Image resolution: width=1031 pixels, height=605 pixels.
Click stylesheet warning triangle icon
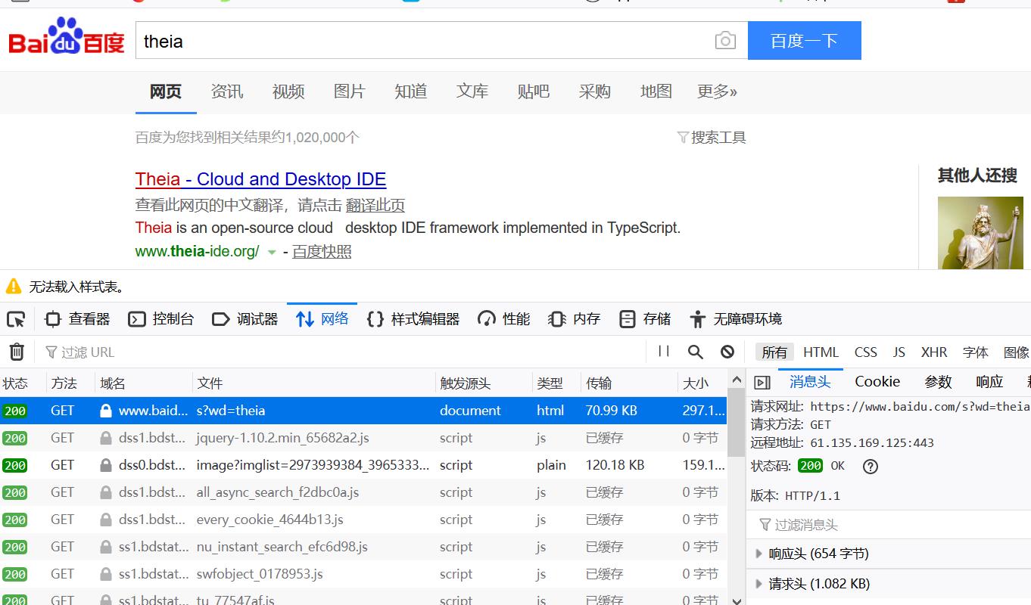pyautogui.click(x=14, y=287)
